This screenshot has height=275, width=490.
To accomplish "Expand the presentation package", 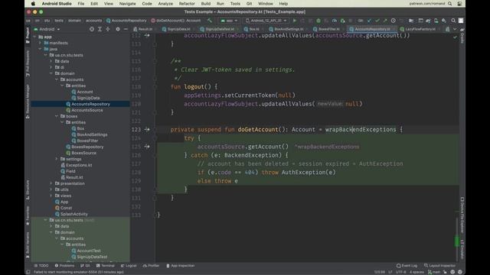I will click(51, 183).
